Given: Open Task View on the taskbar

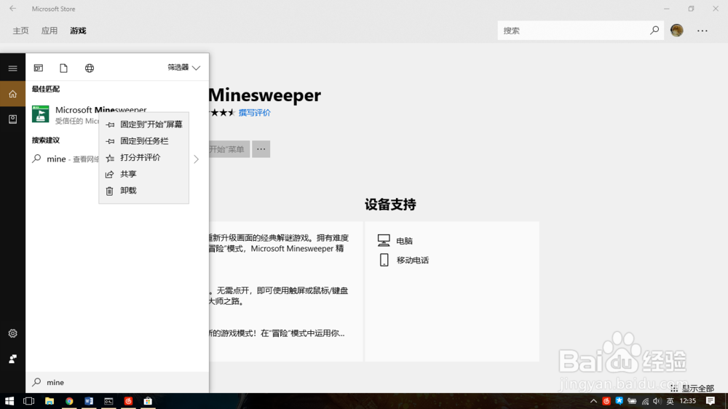Looking at the screenshot, I should pyautogui.click(x=29, y=401).
